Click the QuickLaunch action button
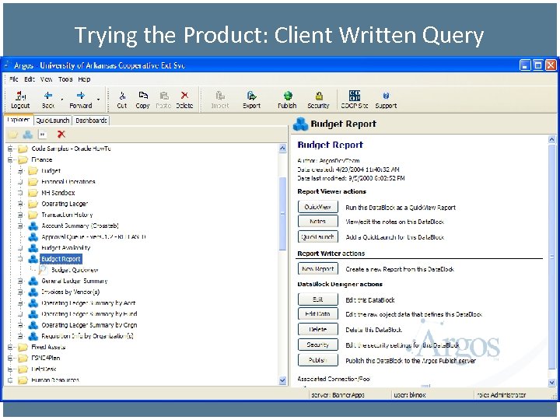560x420 pixels. click(318, 236)
